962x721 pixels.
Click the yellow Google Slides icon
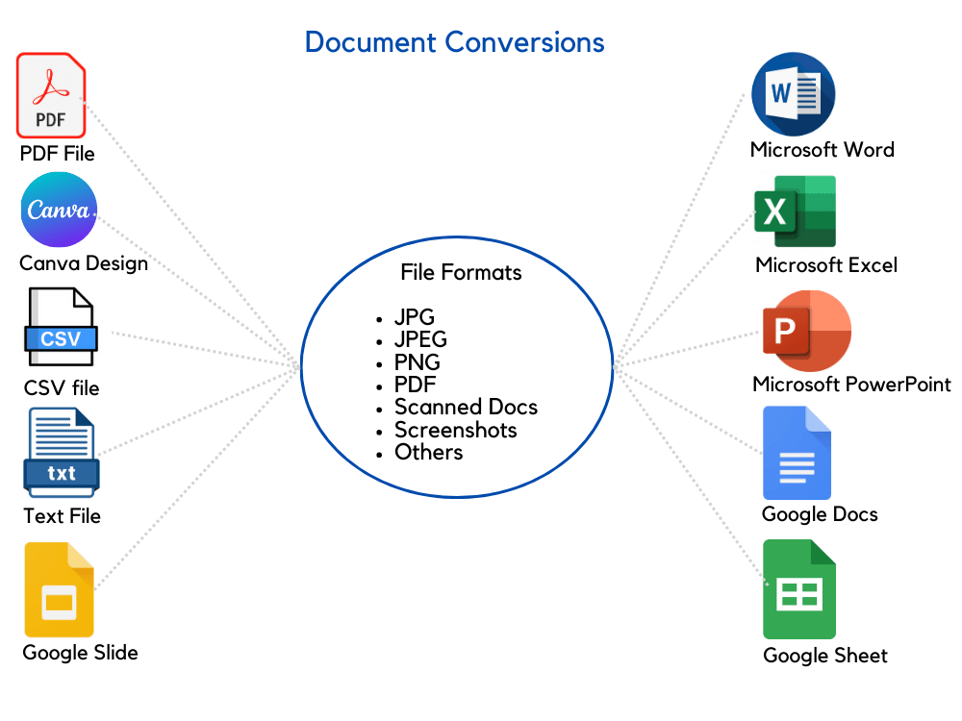pyautogui.click(x=59, y=590)
